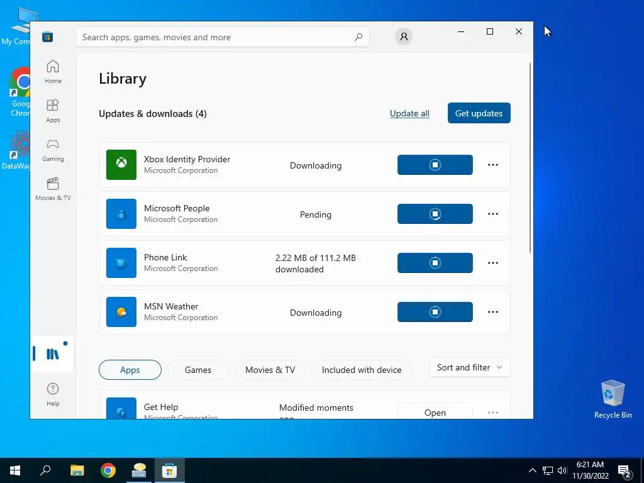Open the notification center icon
The image size is (644, 483).
(625, 471)
